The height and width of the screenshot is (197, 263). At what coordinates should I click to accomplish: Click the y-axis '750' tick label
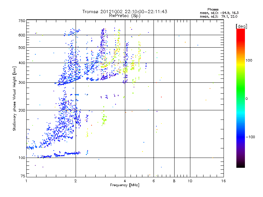(x=22, y=21)
